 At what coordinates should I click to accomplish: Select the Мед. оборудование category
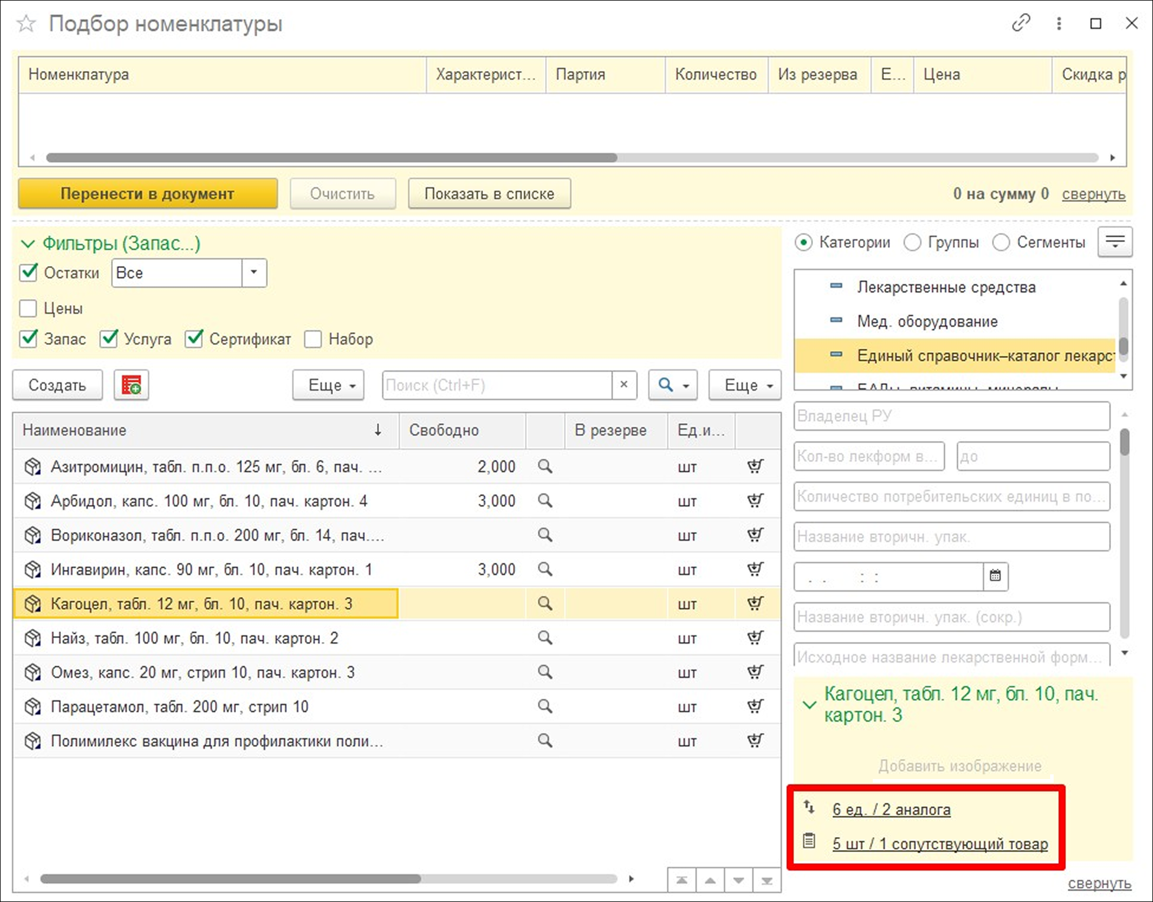[x=927, y=322]
